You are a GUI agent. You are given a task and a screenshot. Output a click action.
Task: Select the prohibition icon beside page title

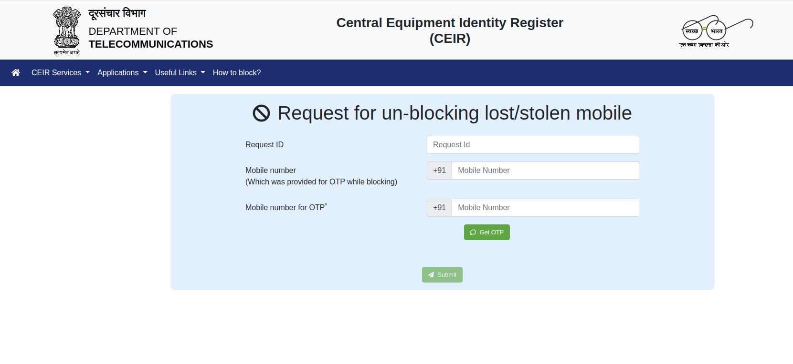point(261,113)
